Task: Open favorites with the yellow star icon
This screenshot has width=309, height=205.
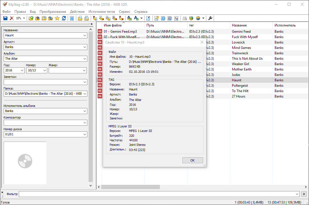Action: point(57,18)
